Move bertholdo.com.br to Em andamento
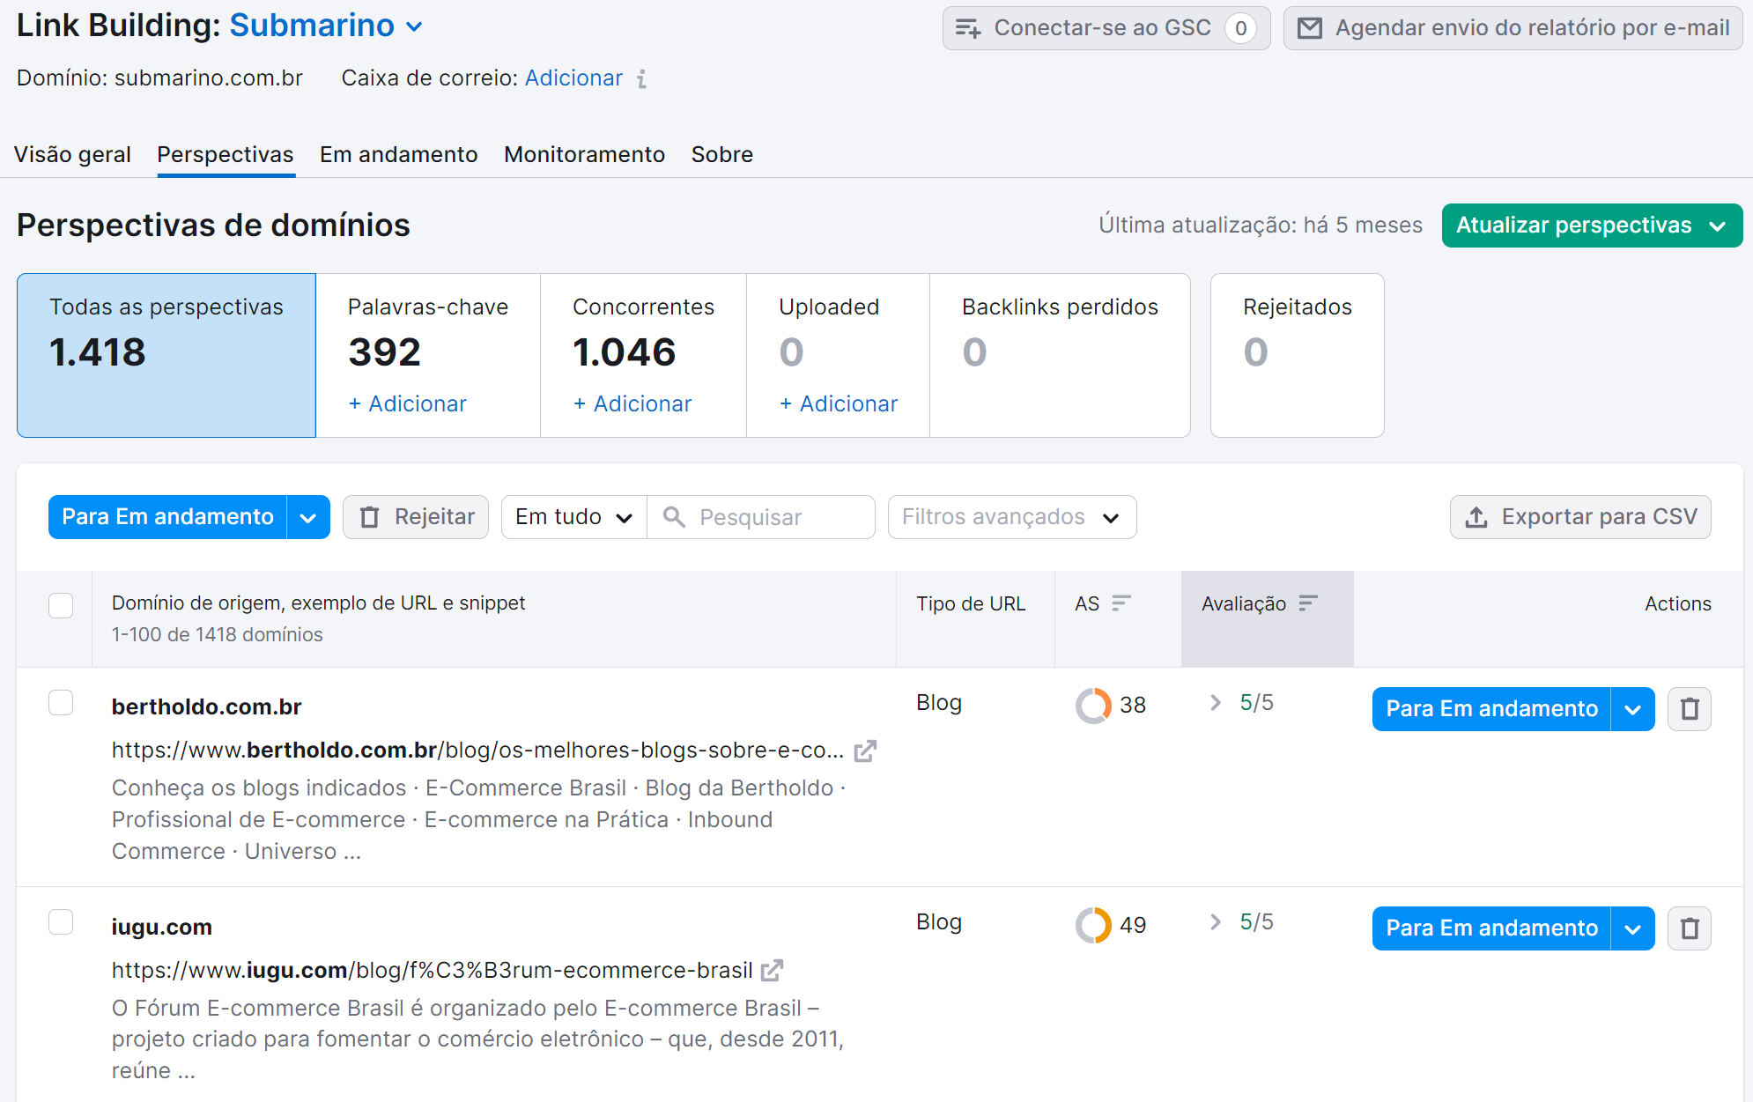Screen dimensions: 1753x1102 click(1491, 709)
